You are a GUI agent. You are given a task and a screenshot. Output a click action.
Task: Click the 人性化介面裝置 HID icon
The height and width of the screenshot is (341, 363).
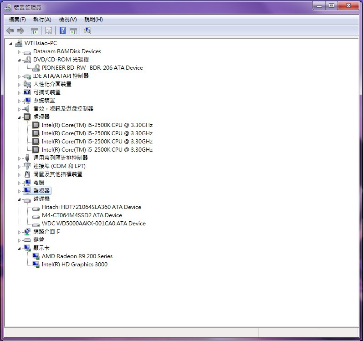coord(27,84)
